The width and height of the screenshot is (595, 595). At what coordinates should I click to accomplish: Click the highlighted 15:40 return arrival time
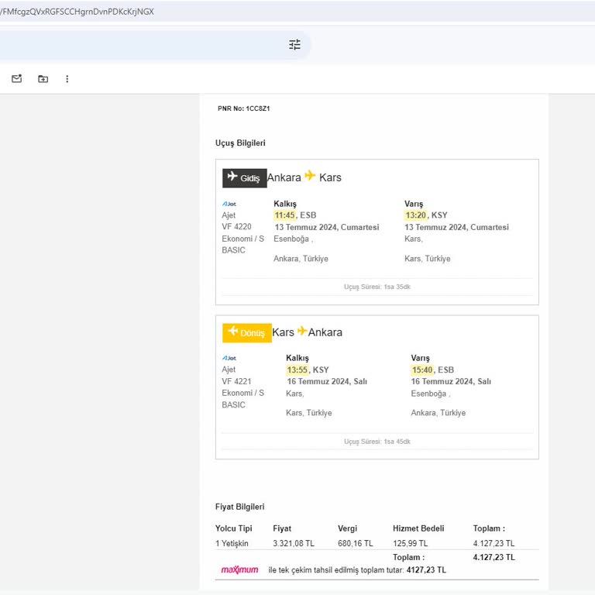coord(422,370)
